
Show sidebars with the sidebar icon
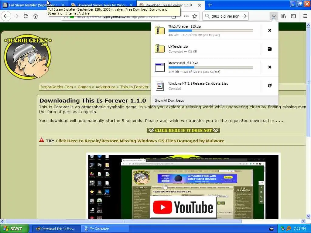293,16
